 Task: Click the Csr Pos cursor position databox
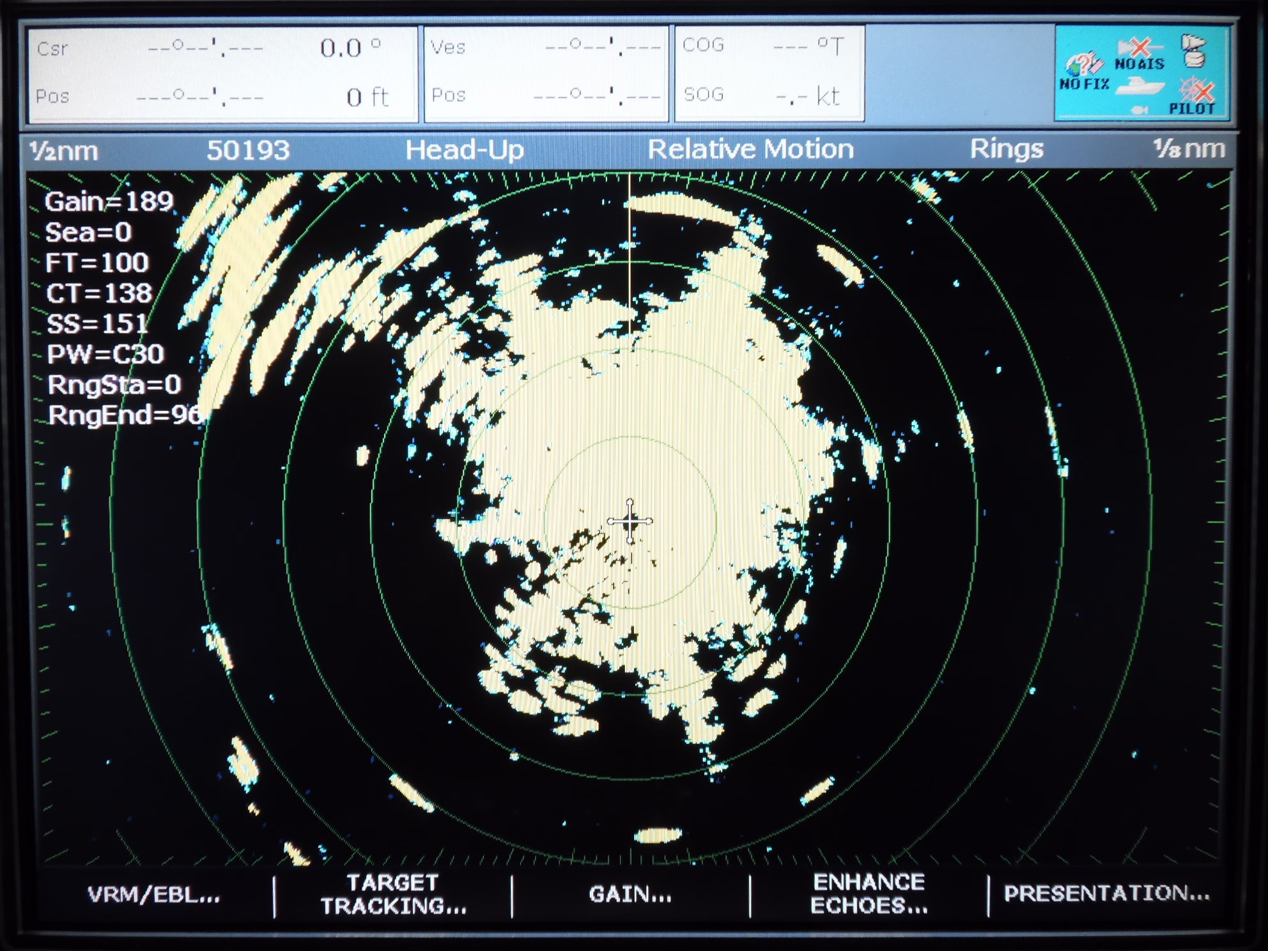223,73
